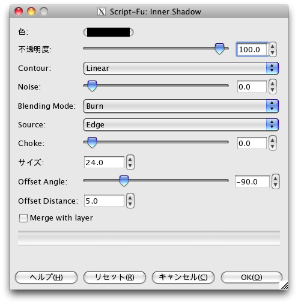Click the Choke value field showing 0.0
This screenshot has height=304, width=298.
[252, 143]
